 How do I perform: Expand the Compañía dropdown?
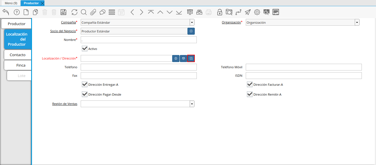[192, 23]
